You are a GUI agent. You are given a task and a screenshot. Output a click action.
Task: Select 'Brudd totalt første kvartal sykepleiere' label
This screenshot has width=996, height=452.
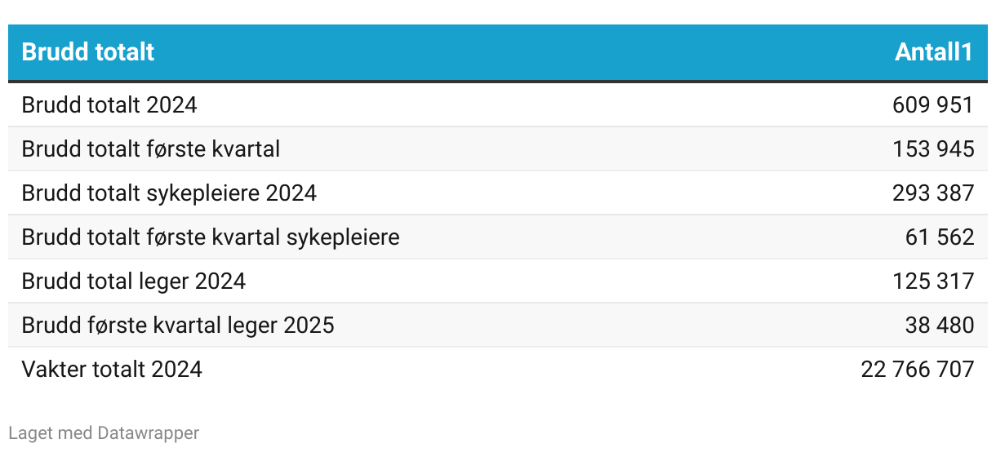tap(211, 237)
